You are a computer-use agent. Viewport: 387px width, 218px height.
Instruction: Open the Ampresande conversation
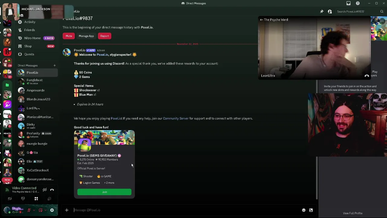(37, 90)
